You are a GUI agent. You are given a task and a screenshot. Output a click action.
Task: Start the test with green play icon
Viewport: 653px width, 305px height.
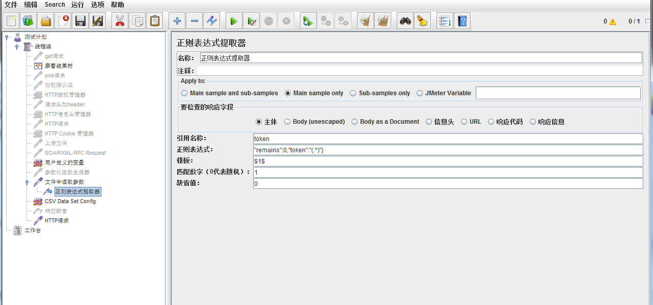pos(234,21)
